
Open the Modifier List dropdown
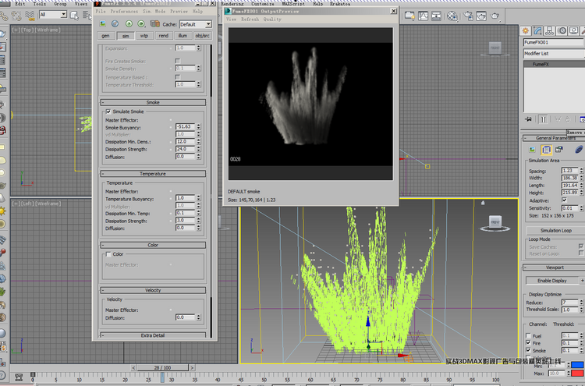(554, 54)
